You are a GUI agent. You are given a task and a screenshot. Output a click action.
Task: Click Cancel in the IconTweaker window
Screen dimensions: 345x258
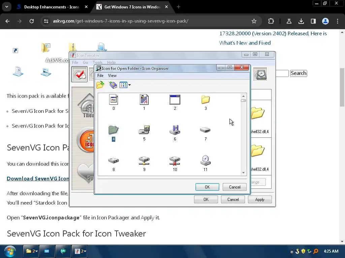click(x=233, y=200)
